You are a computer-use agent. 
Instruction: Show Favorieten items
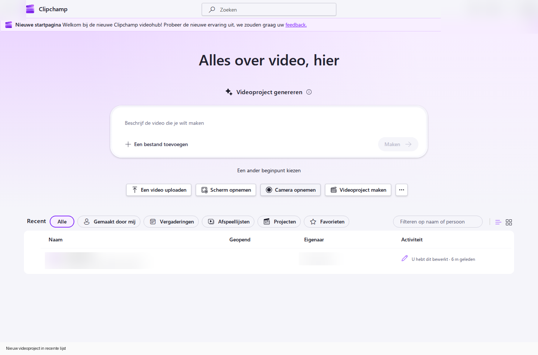click(x=327, y=222)
